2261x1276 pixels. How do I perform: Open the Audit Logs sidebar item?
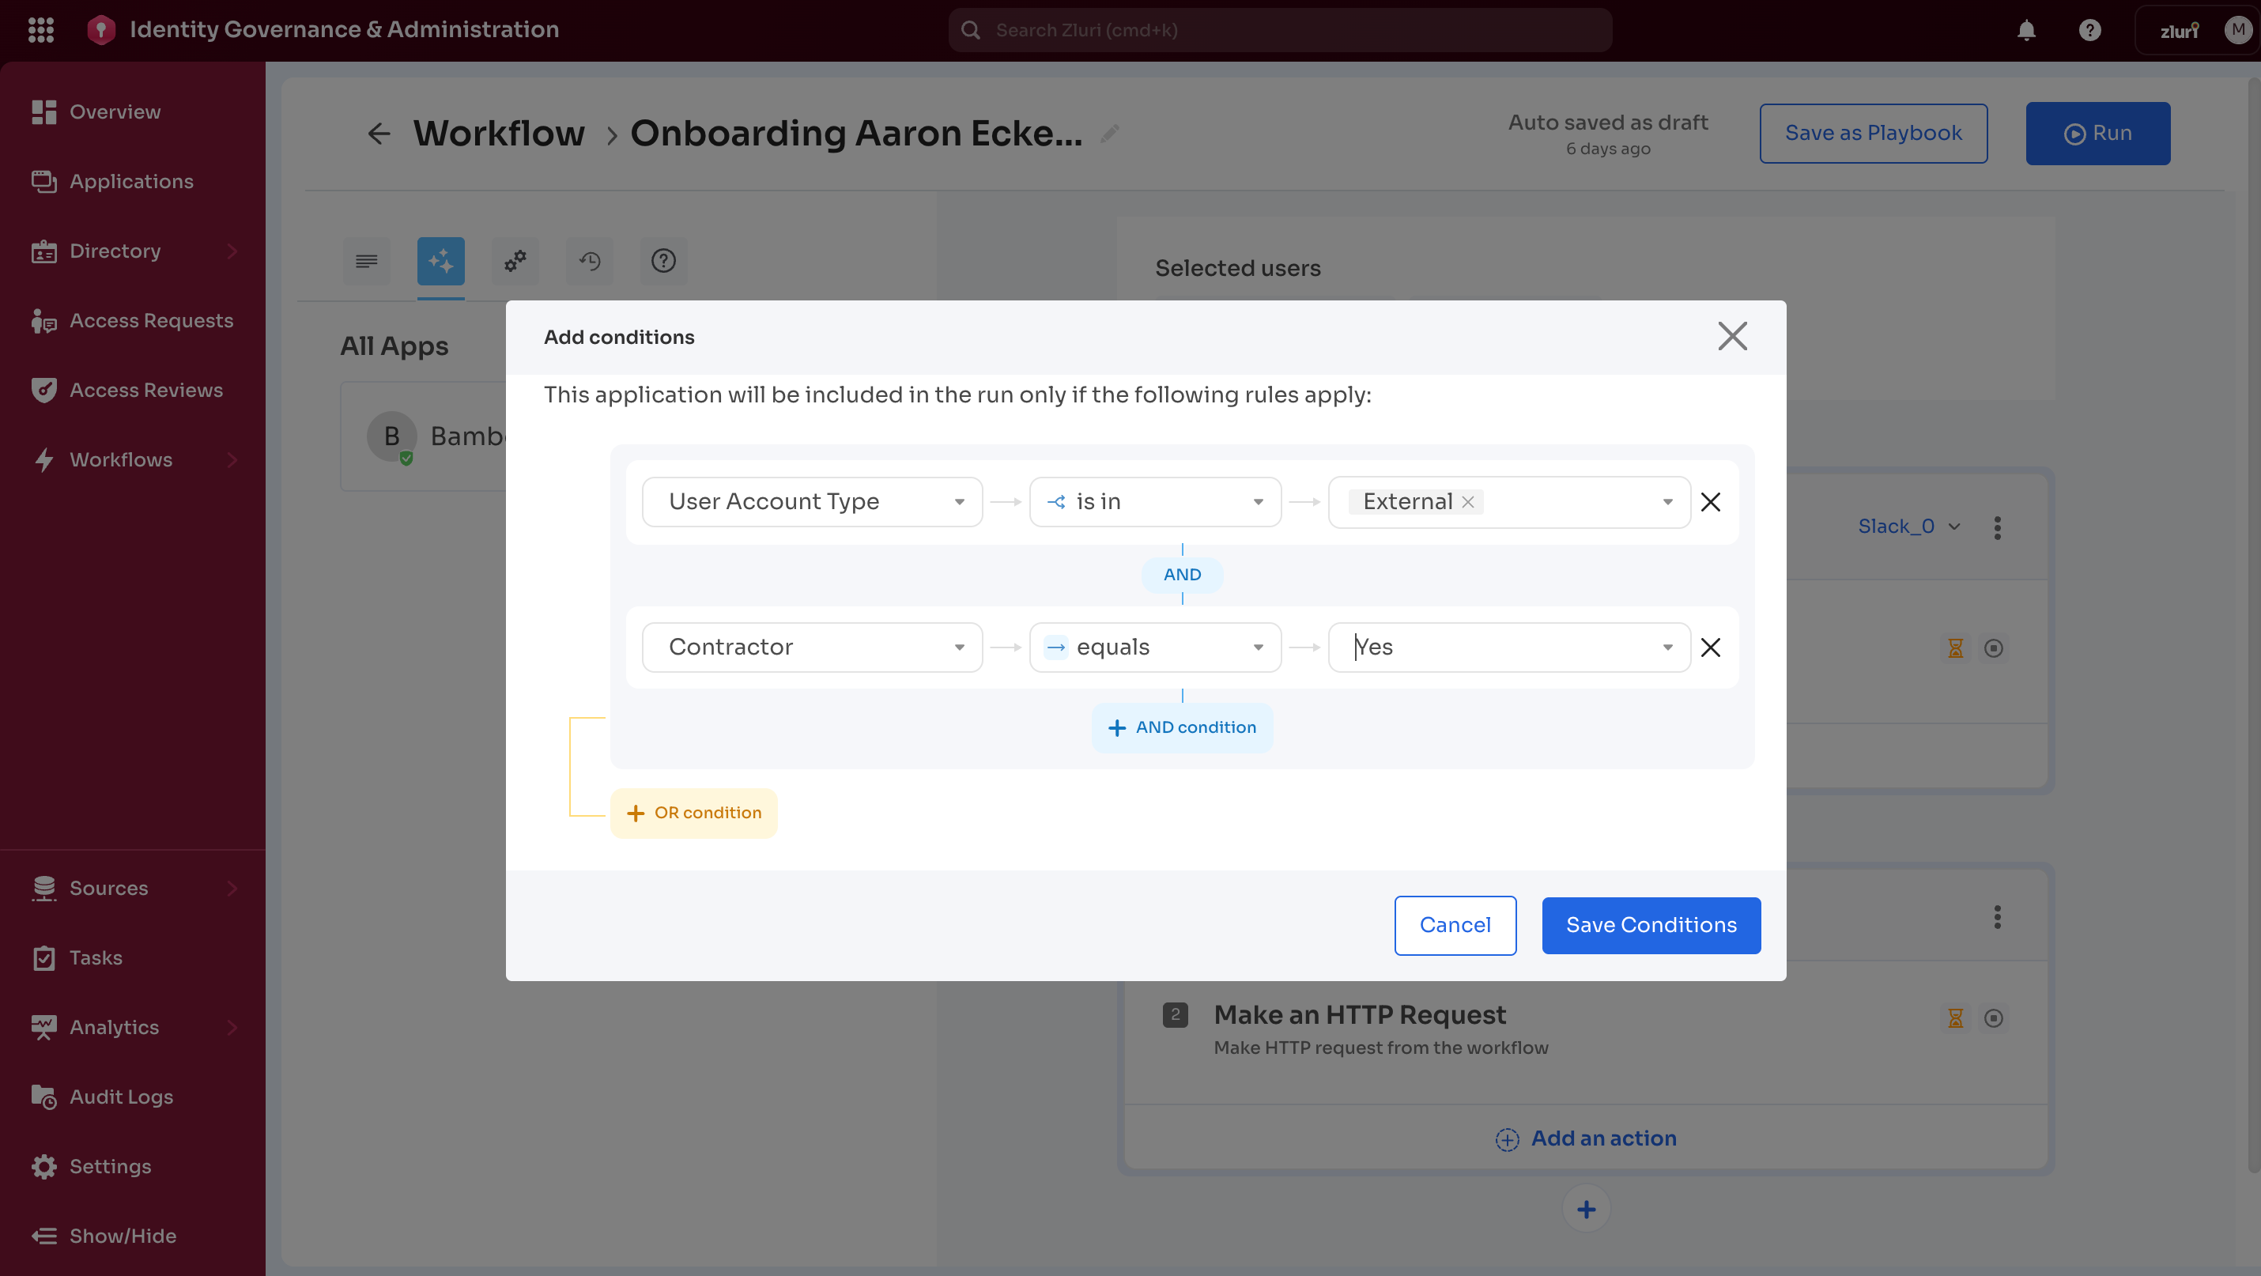[121, 1097]
